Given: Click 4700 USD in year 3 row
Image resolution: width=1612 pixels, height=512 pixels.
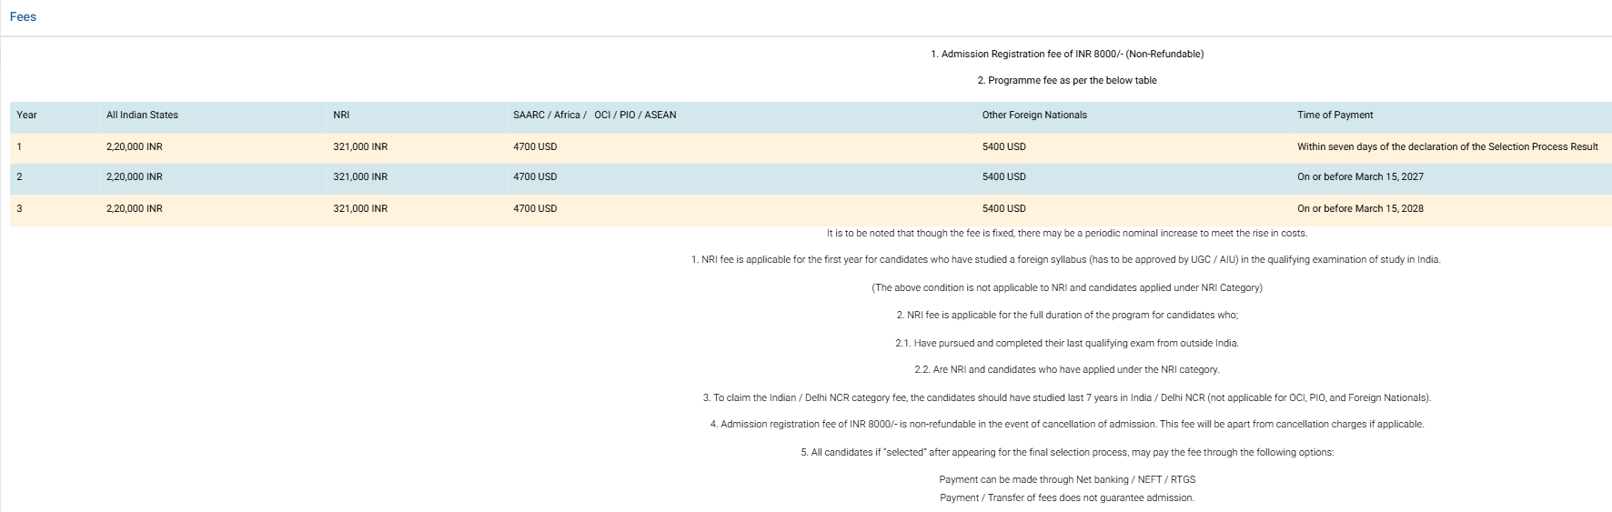Looking at the screenshot, I should click(x=535, y=208).
